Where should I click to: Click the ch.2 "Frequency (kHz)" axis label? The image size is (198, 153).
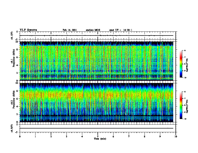pos(14,100)
